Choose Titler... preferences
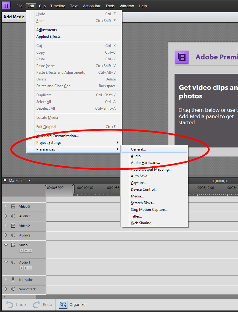 point(154,216)
